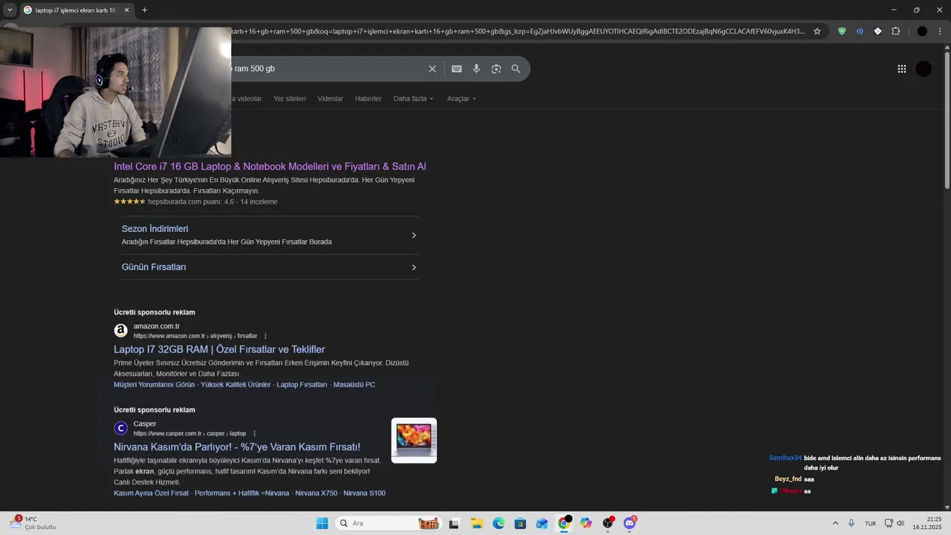Viewport: 951px width, 535px height.
Task: Open the network and volume quick settings
Action: (x=895, y=523)
